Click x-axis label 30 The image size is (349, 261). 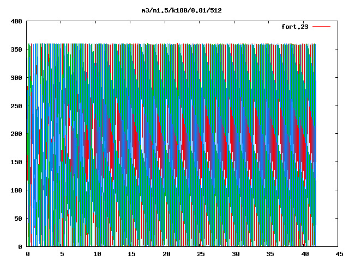[236, 254]
